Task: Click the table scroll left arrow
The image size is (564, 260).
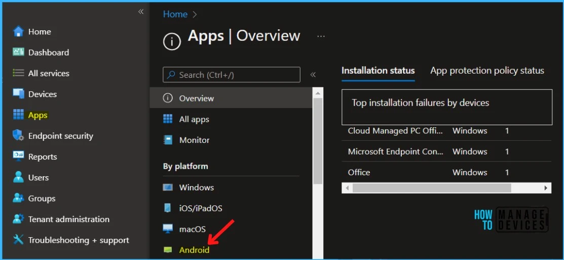Action: pyautogui.click(x=347, y=188)
